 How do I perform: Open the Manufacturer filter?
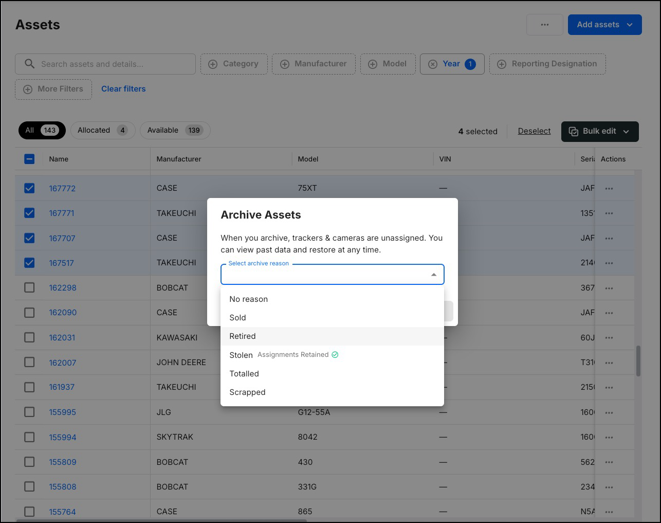pos(314,64)
